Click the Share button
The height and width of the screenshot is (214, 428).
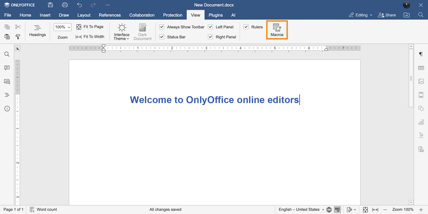pos(386,15)
